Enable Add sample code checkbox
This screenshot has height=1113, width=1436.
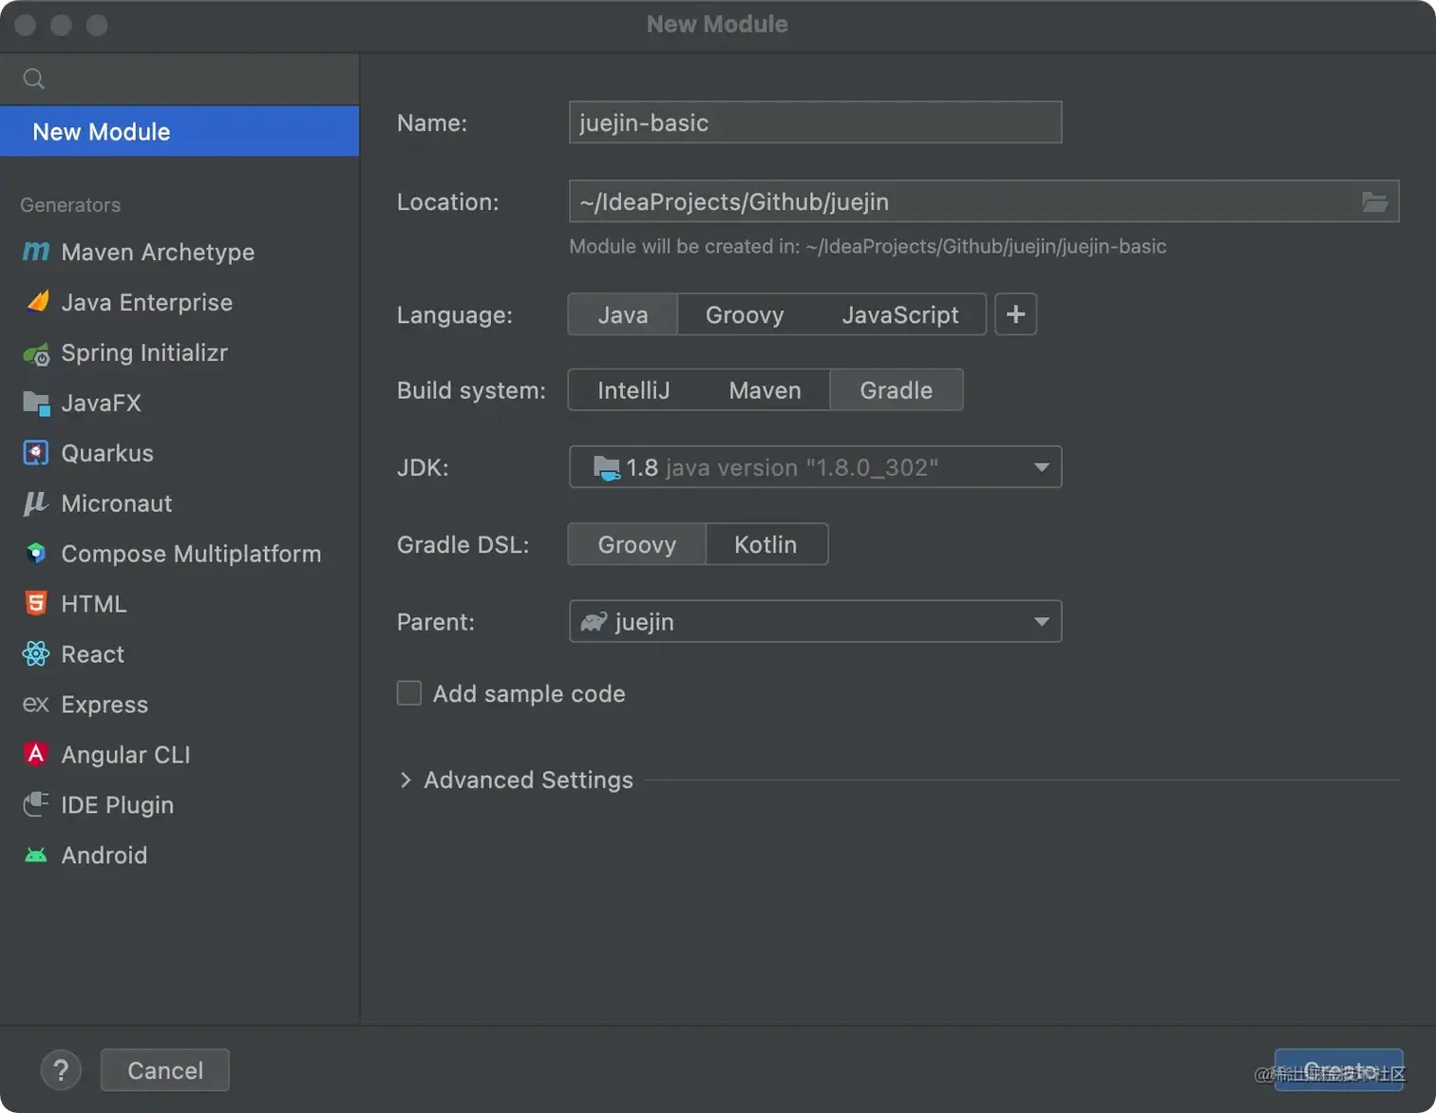(409, 693)
